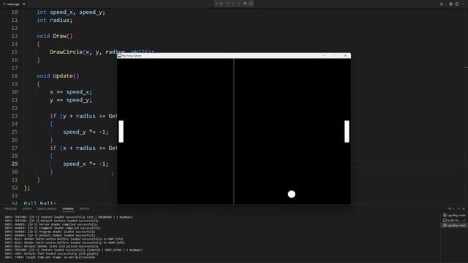468x263 pixels.
Task: Split the editor with the layout icon
Action: pos(457,4)
